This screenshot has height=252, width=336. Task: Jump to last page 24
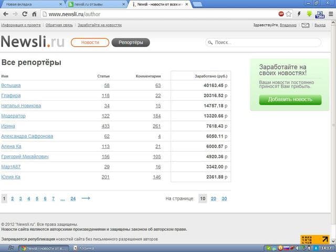(x=73, y=198)
